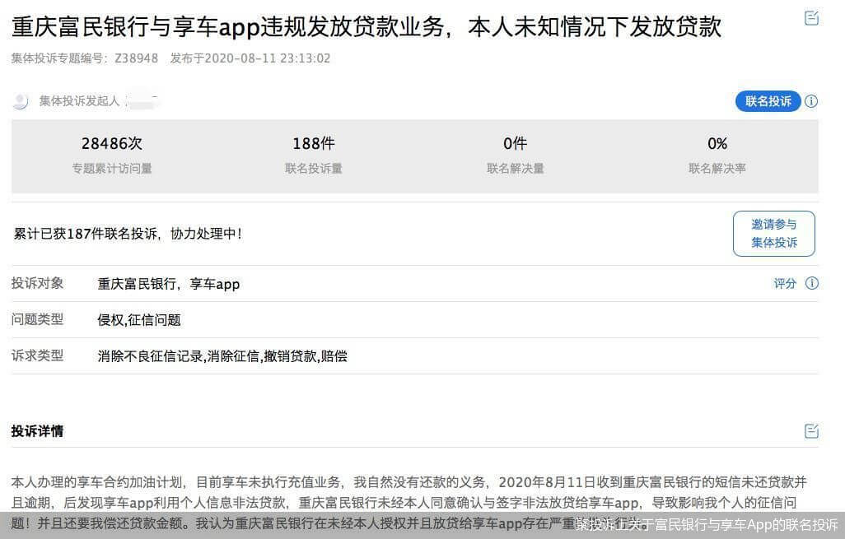Click the 188件 joint complaint count

point(314,143)
